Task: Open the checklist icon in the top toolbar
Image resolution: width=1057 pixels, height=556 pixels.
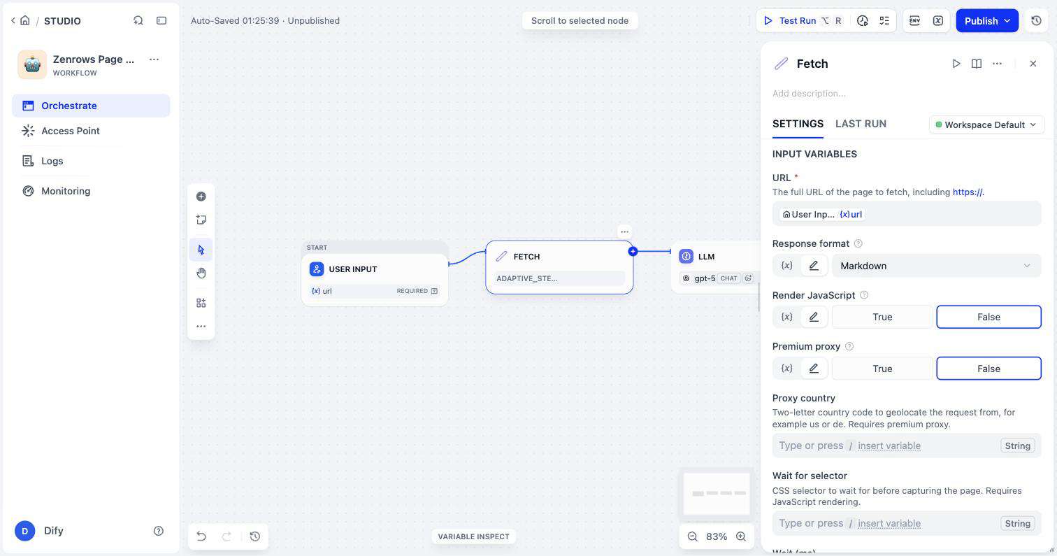Action: coord(884,20)
